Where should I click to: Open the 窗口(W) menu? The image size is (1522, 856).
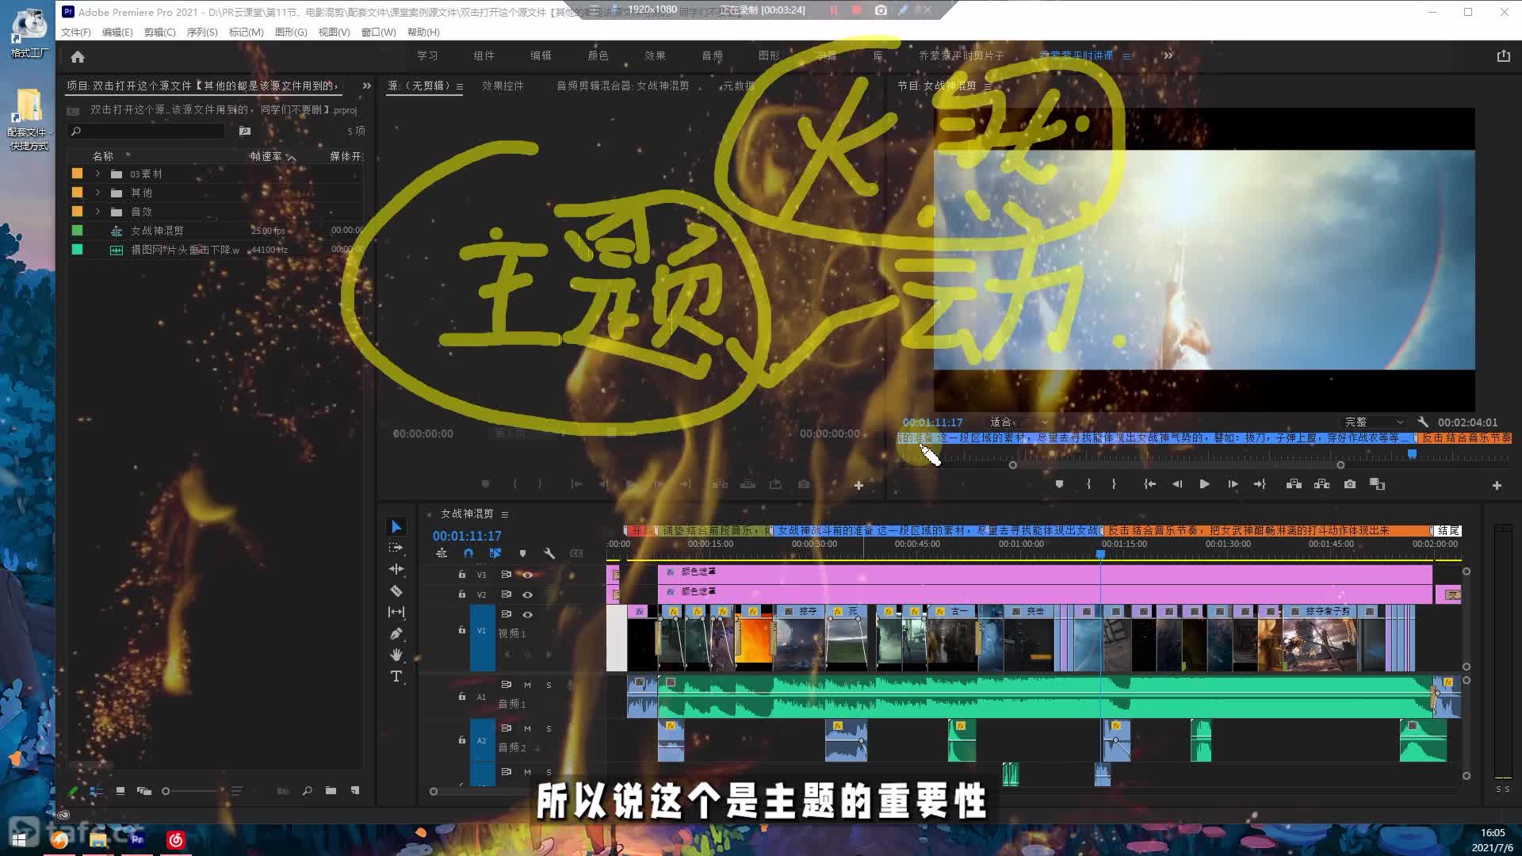tap(378, 32)
